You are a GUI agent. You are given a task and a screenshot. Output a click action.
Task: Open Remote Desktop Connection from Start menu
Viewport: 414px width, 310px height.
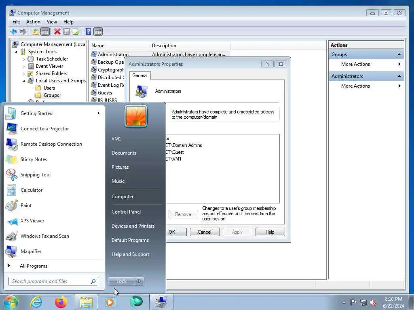pos(51,144)
